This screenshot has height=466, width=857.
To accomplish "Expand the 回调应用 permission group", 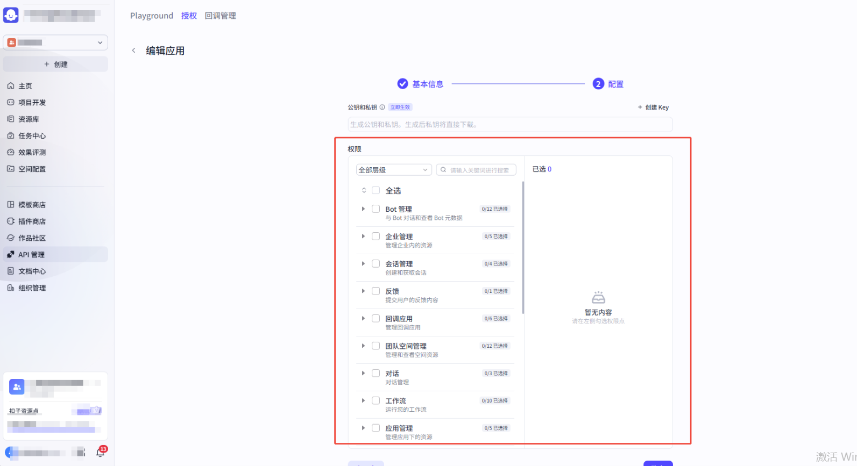I will tap(364, 319).
